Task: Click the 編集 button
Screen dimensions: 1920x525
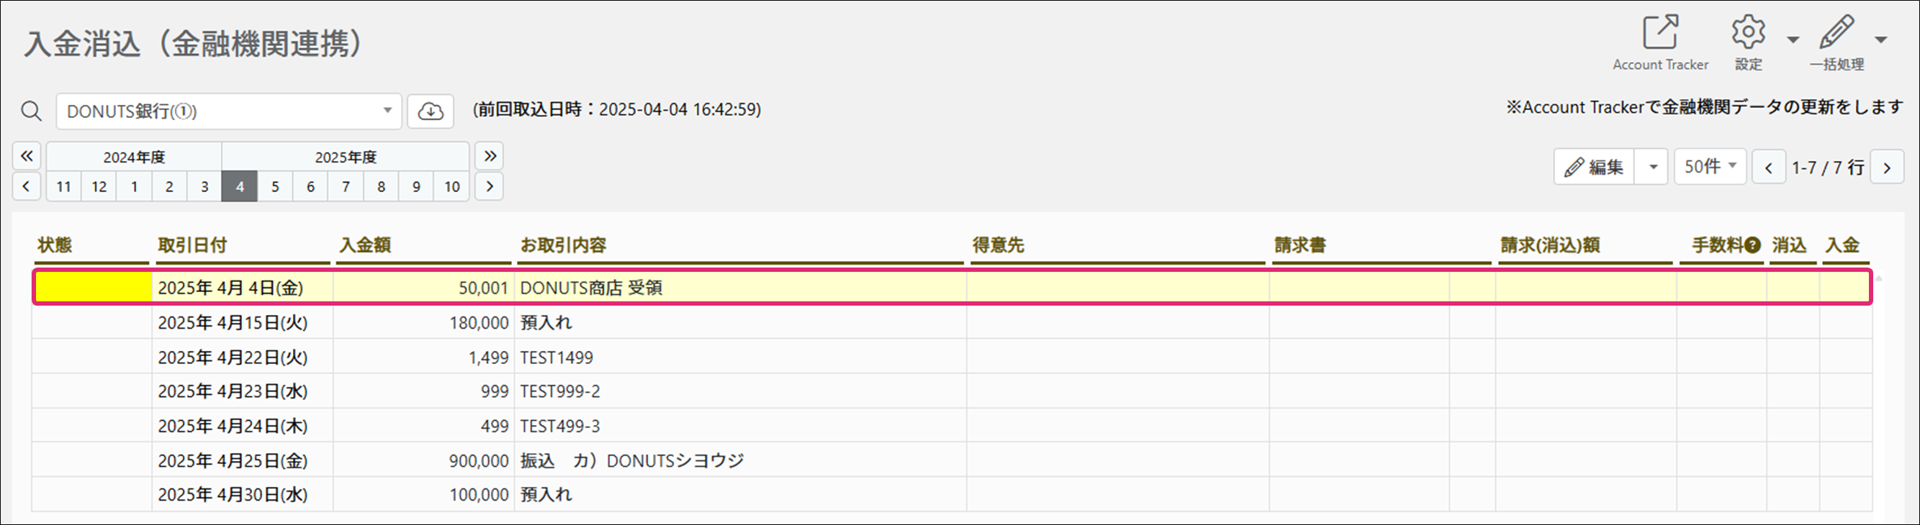Action: point(1595,167)
